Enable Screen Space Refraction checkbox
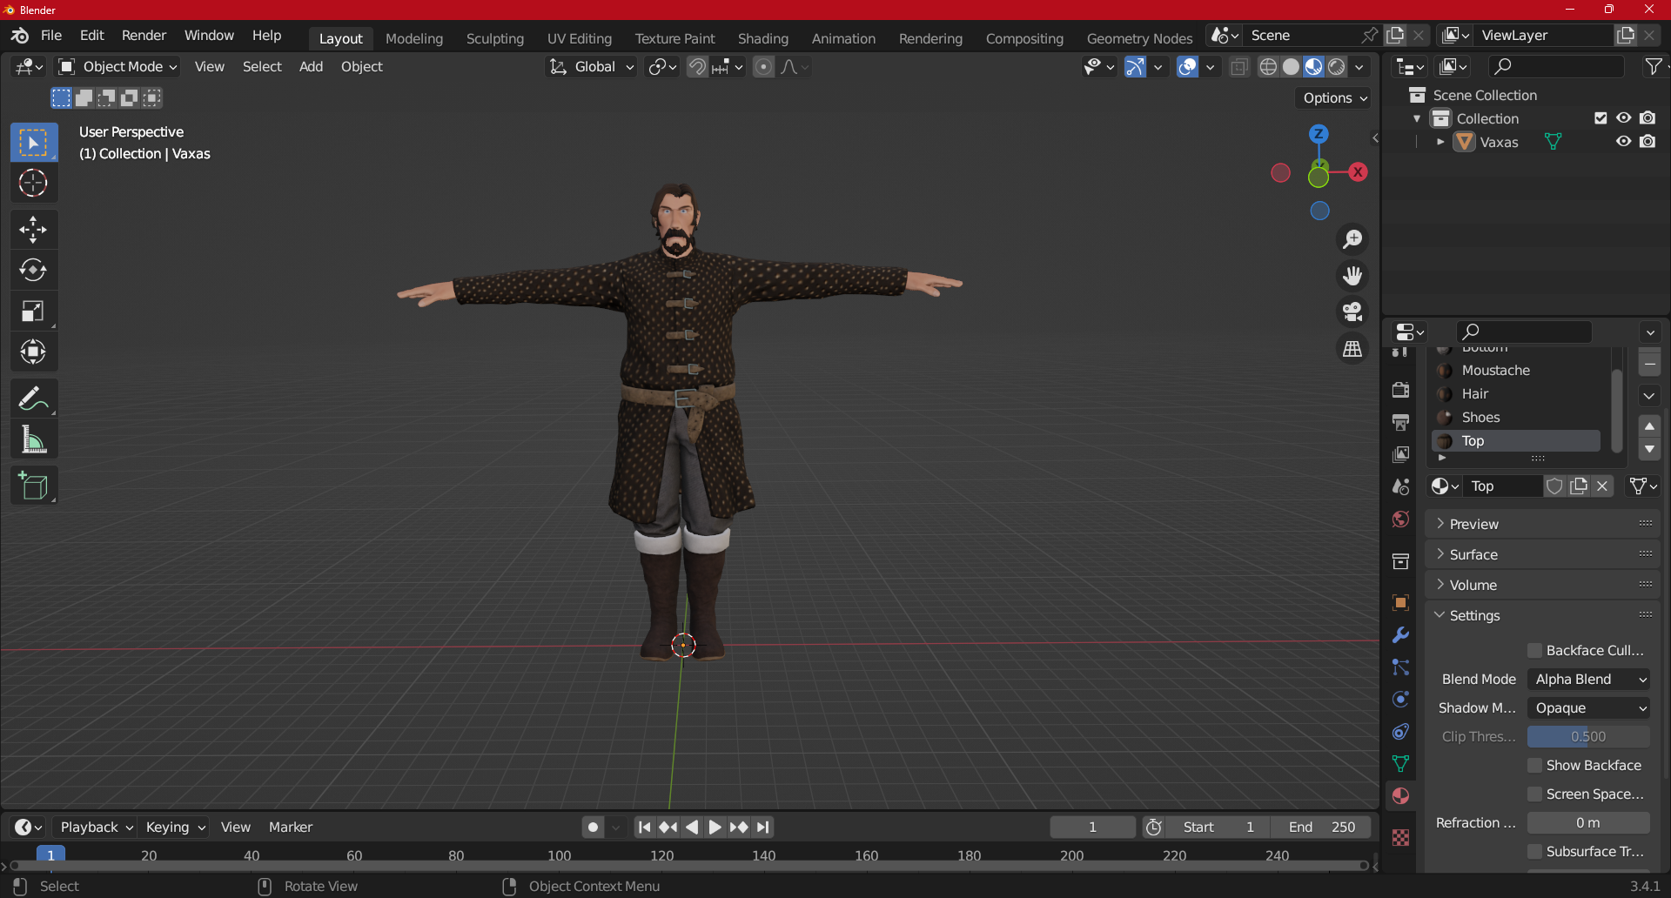This screenshot has width=1671, height=898. tap(1535, 794)
